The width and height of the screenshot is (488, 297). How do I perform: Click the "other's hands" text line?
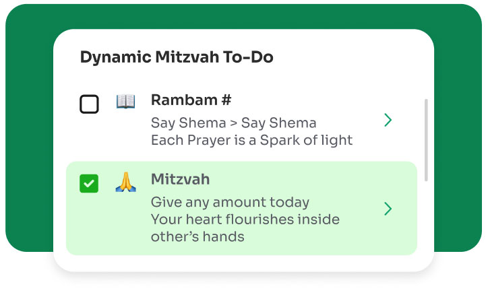pyautogui.click(x=197, y=237)
